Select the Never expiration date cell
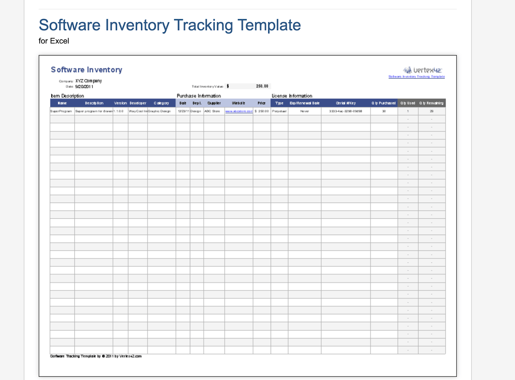The width and height of the screenshot is (515, 380). click(304, 111)
